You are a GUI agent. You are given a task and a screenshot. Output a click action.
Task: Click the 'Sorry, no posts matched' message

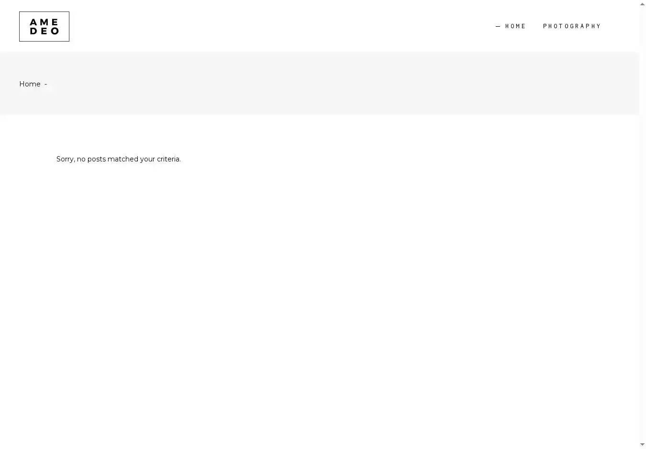[x=118, y=159]
